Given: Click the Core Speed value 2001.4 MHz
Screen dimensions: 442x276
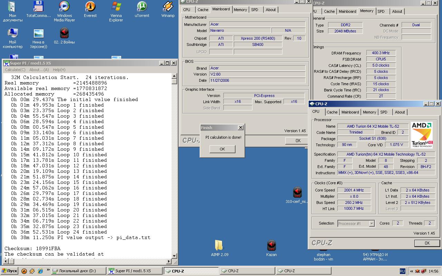Looking at the screenshot, I should pyautogui.click(x=354, y=190).
